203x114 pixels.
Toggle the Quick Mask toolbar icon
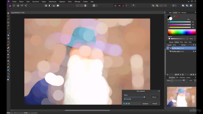[94, 6]
